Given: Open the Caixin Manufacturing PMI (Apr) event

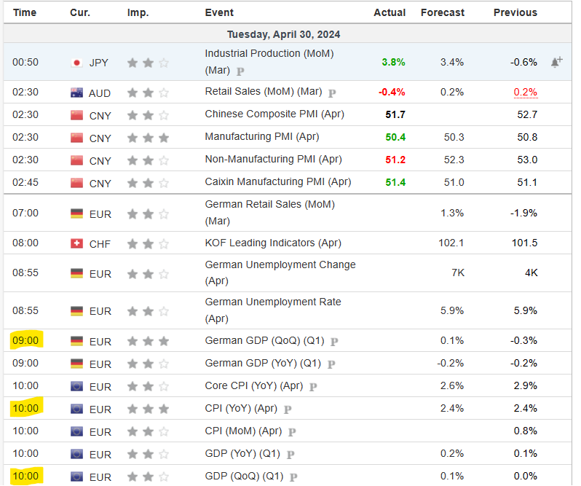Looking at the screenshot, I should [277, 182].
